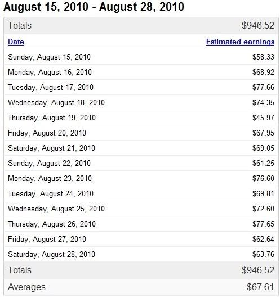280x298 pixels.
Task: Select the Saturday, August 28, 2010 row
Action: click(x=141, y=254)
